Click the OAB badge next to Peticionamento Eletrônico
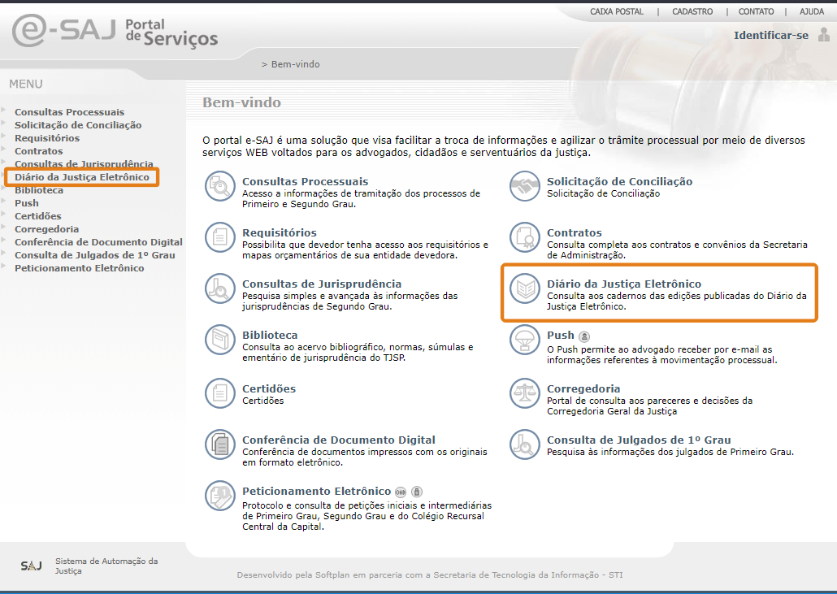The width and height of the screenshot is (837, 594). click(401, 492)
